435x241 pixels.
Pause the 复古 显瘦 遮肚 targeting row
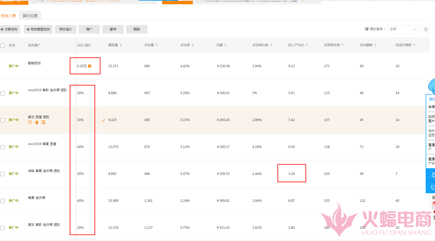point(30,122)
